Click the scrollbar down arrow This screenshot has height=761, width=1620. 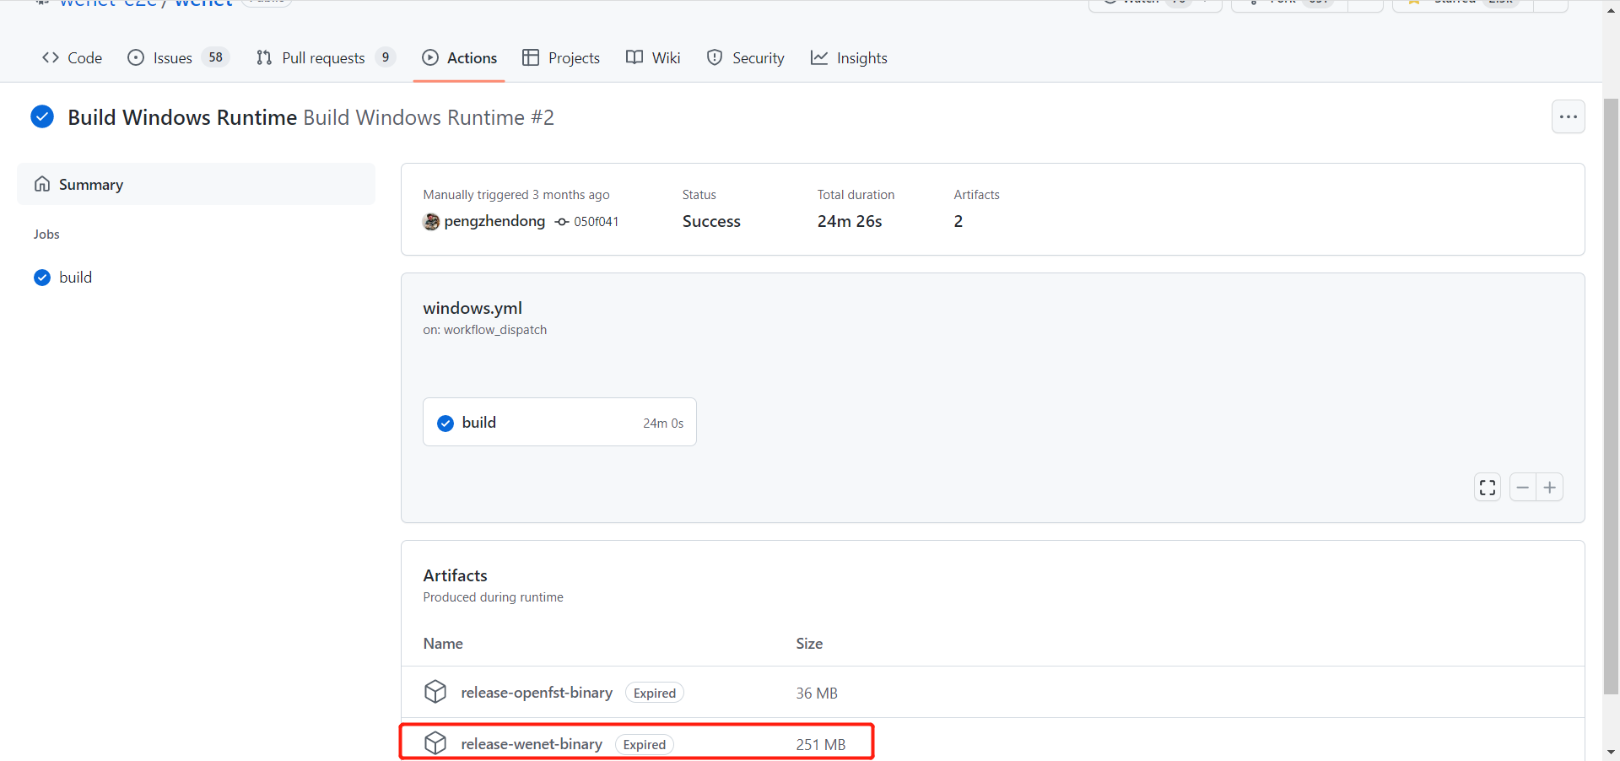click(1611, 752)
